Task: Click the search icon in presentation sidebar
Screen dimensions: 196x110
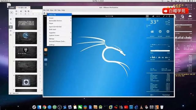Action: click(11, 23)
